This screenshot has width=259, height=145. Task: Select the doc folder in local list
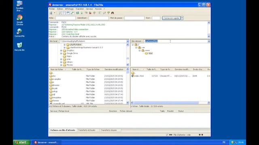coord(54,76)
